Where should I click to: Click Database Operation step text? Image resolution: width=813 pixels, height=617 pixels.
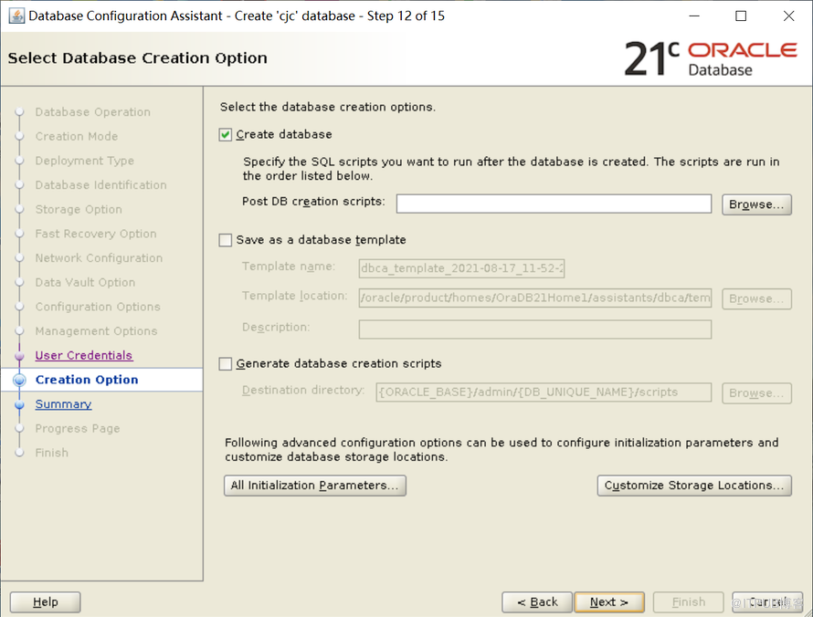pyautogui.click(x=93, y=112)
